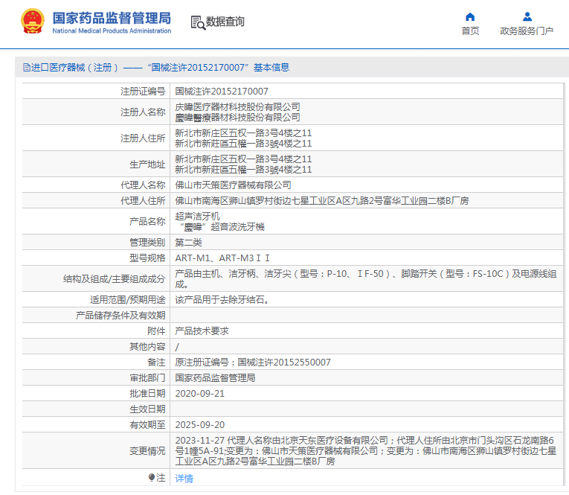The image size is (569, 495).
Task: Click 批准日期 label
Action: (147, 394)
